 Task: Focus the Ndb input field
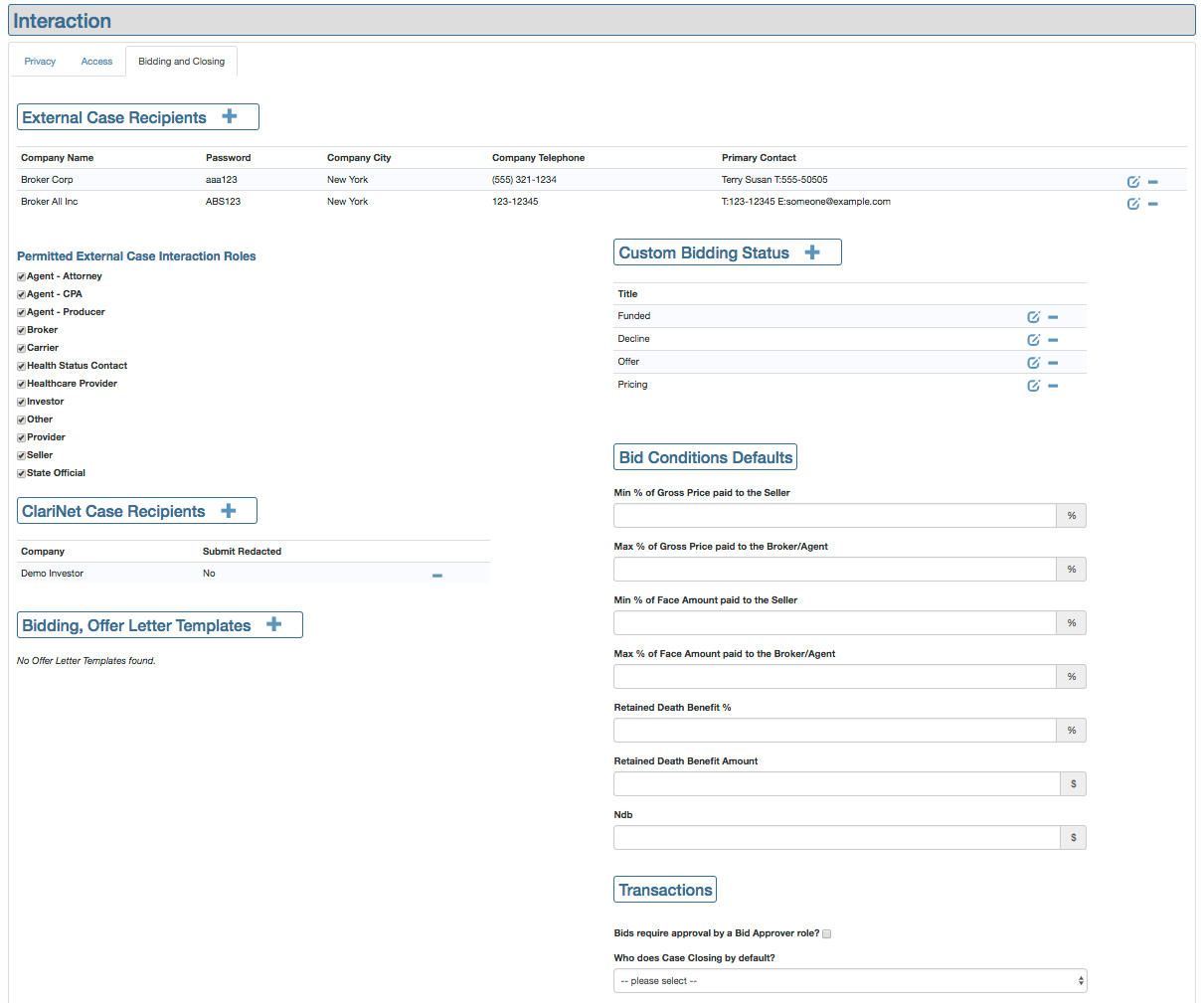click(x=836, y=838)
